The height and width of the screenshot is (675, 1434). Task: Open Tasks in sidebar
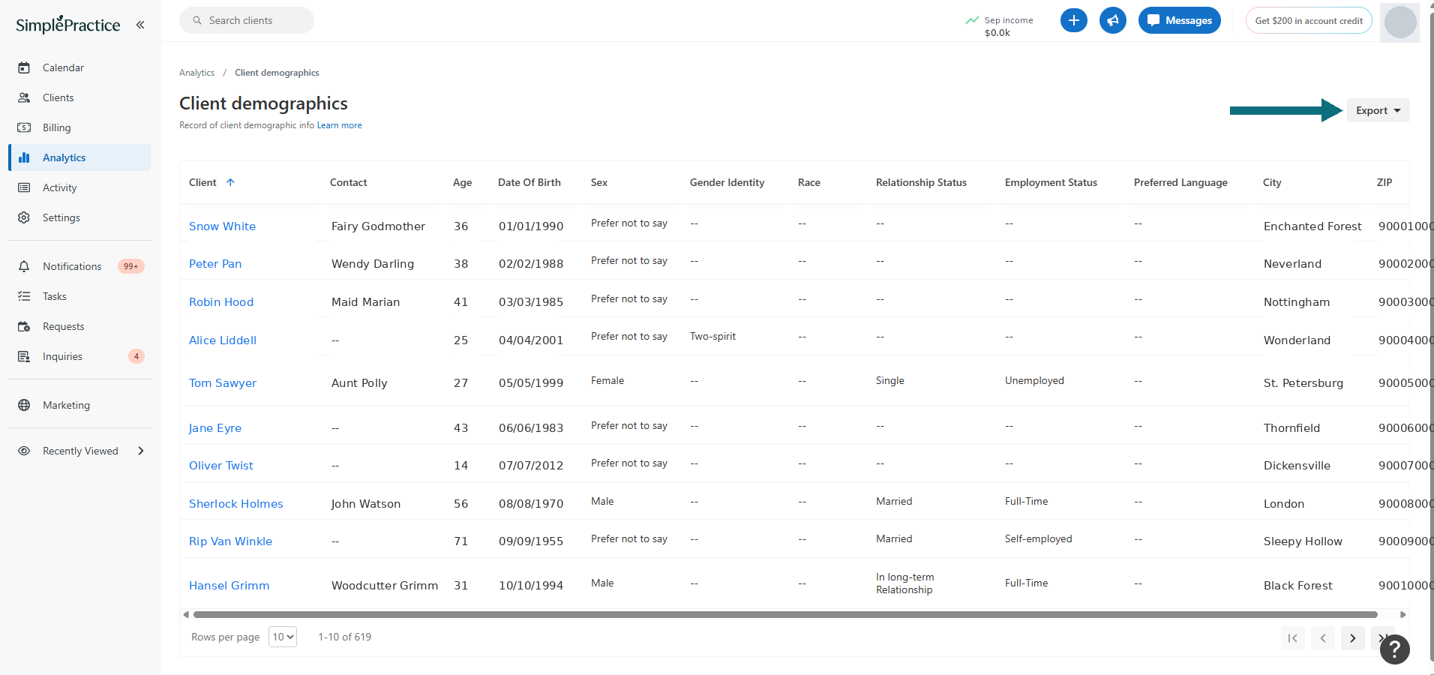click(80, 296)
